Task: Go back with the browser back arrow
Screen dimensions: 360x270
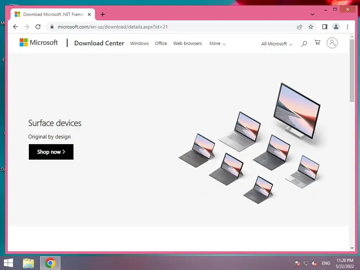Action: click(15, 27)
